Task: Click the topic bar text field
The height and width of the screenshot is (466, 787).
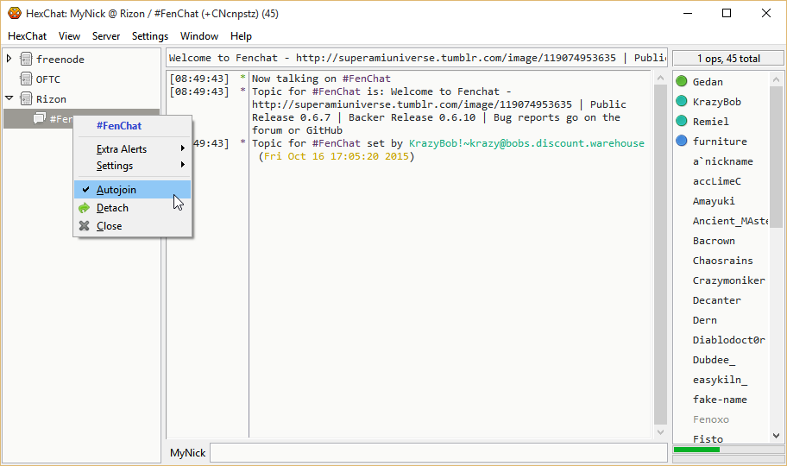Action: point(417,58)
